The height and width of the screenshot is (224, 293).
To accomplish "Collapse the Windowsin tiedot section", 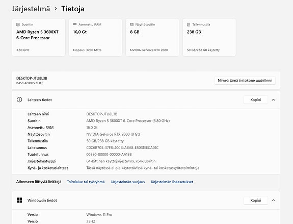I will click(273, 200).
